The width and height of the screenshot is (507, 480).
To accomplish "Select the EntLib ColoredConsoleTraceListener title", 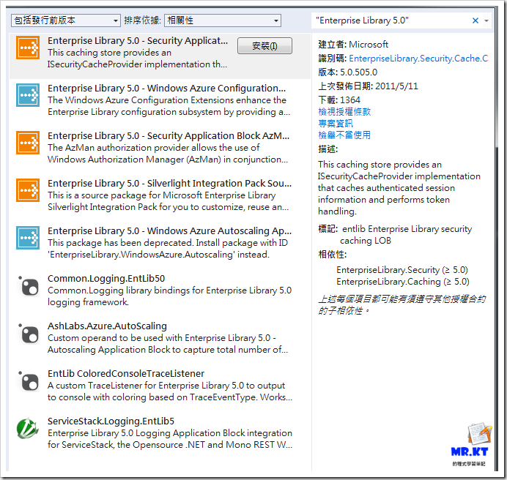I will 126,373.
